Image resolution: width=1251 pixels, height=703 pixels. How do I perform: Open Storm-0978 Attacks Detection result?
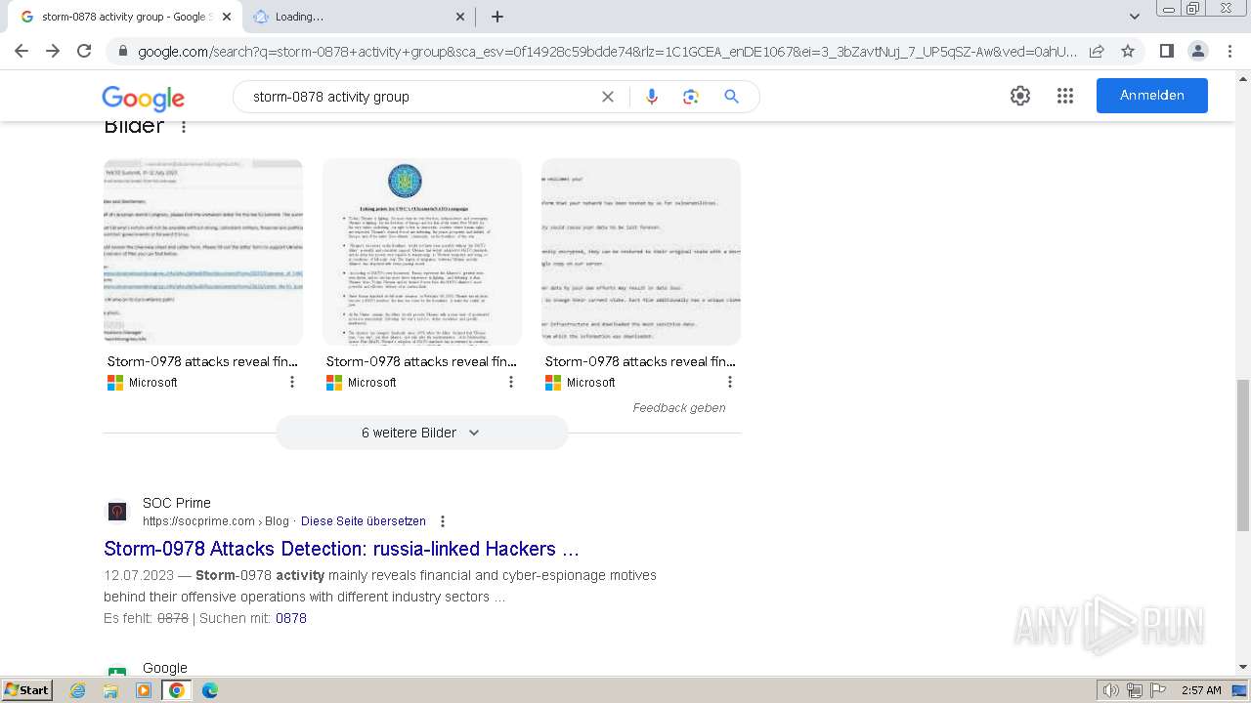[x=342, y=549]
